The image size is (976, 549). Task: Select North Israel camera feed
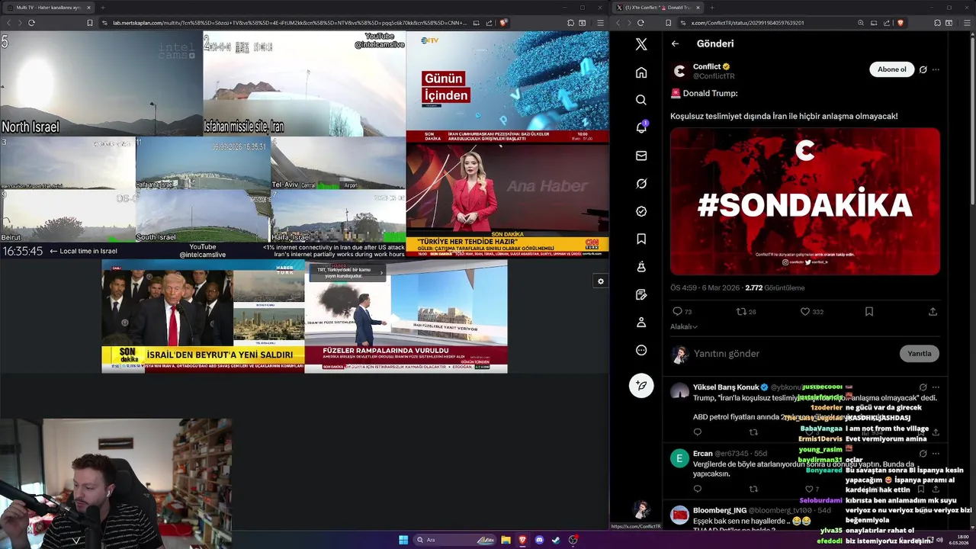pos(101,83)
